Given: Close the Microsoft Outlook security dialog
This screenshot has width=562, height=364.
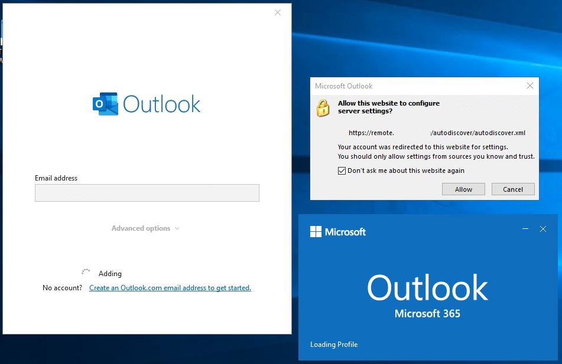Looking at the screenshot, I should point(530,86).
